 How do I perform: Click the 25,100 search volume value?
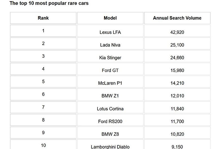pos(177,45)
